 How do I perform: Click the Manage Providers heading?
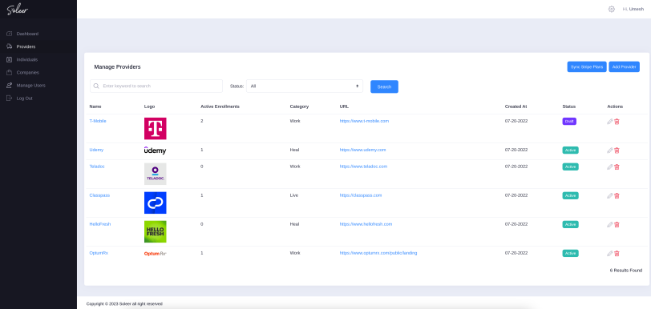(x=117, y=66)
